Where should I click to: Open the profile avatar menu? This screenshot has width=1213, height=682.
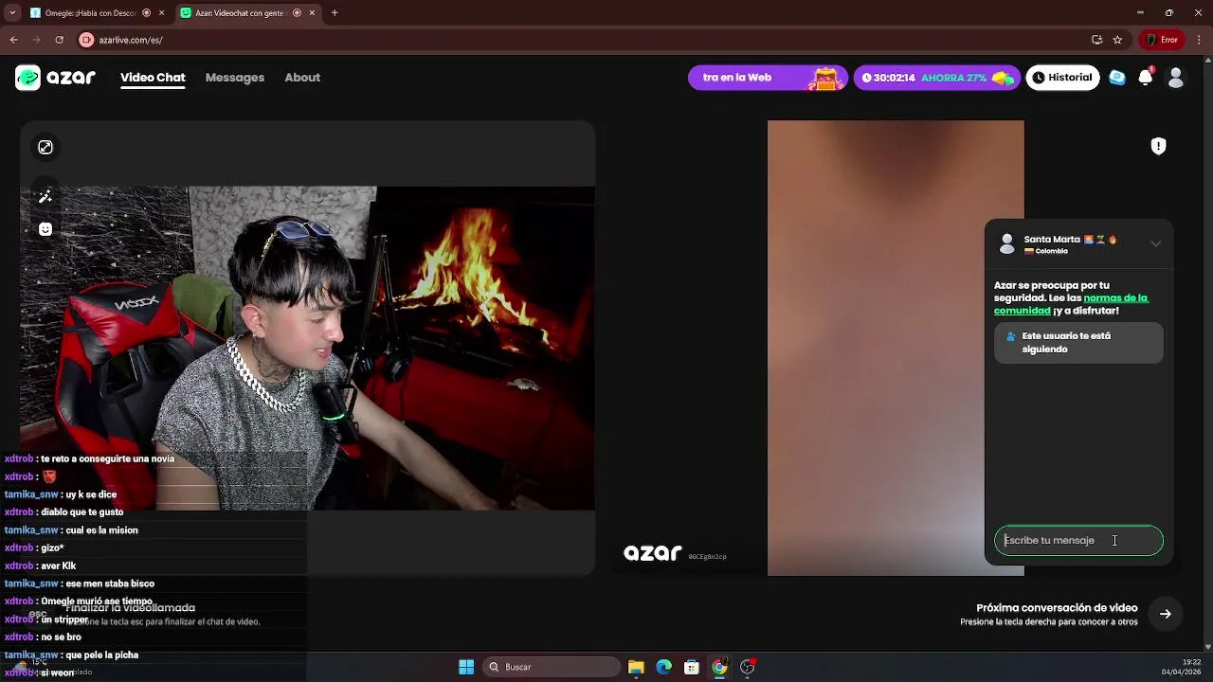click(1176, 78)
